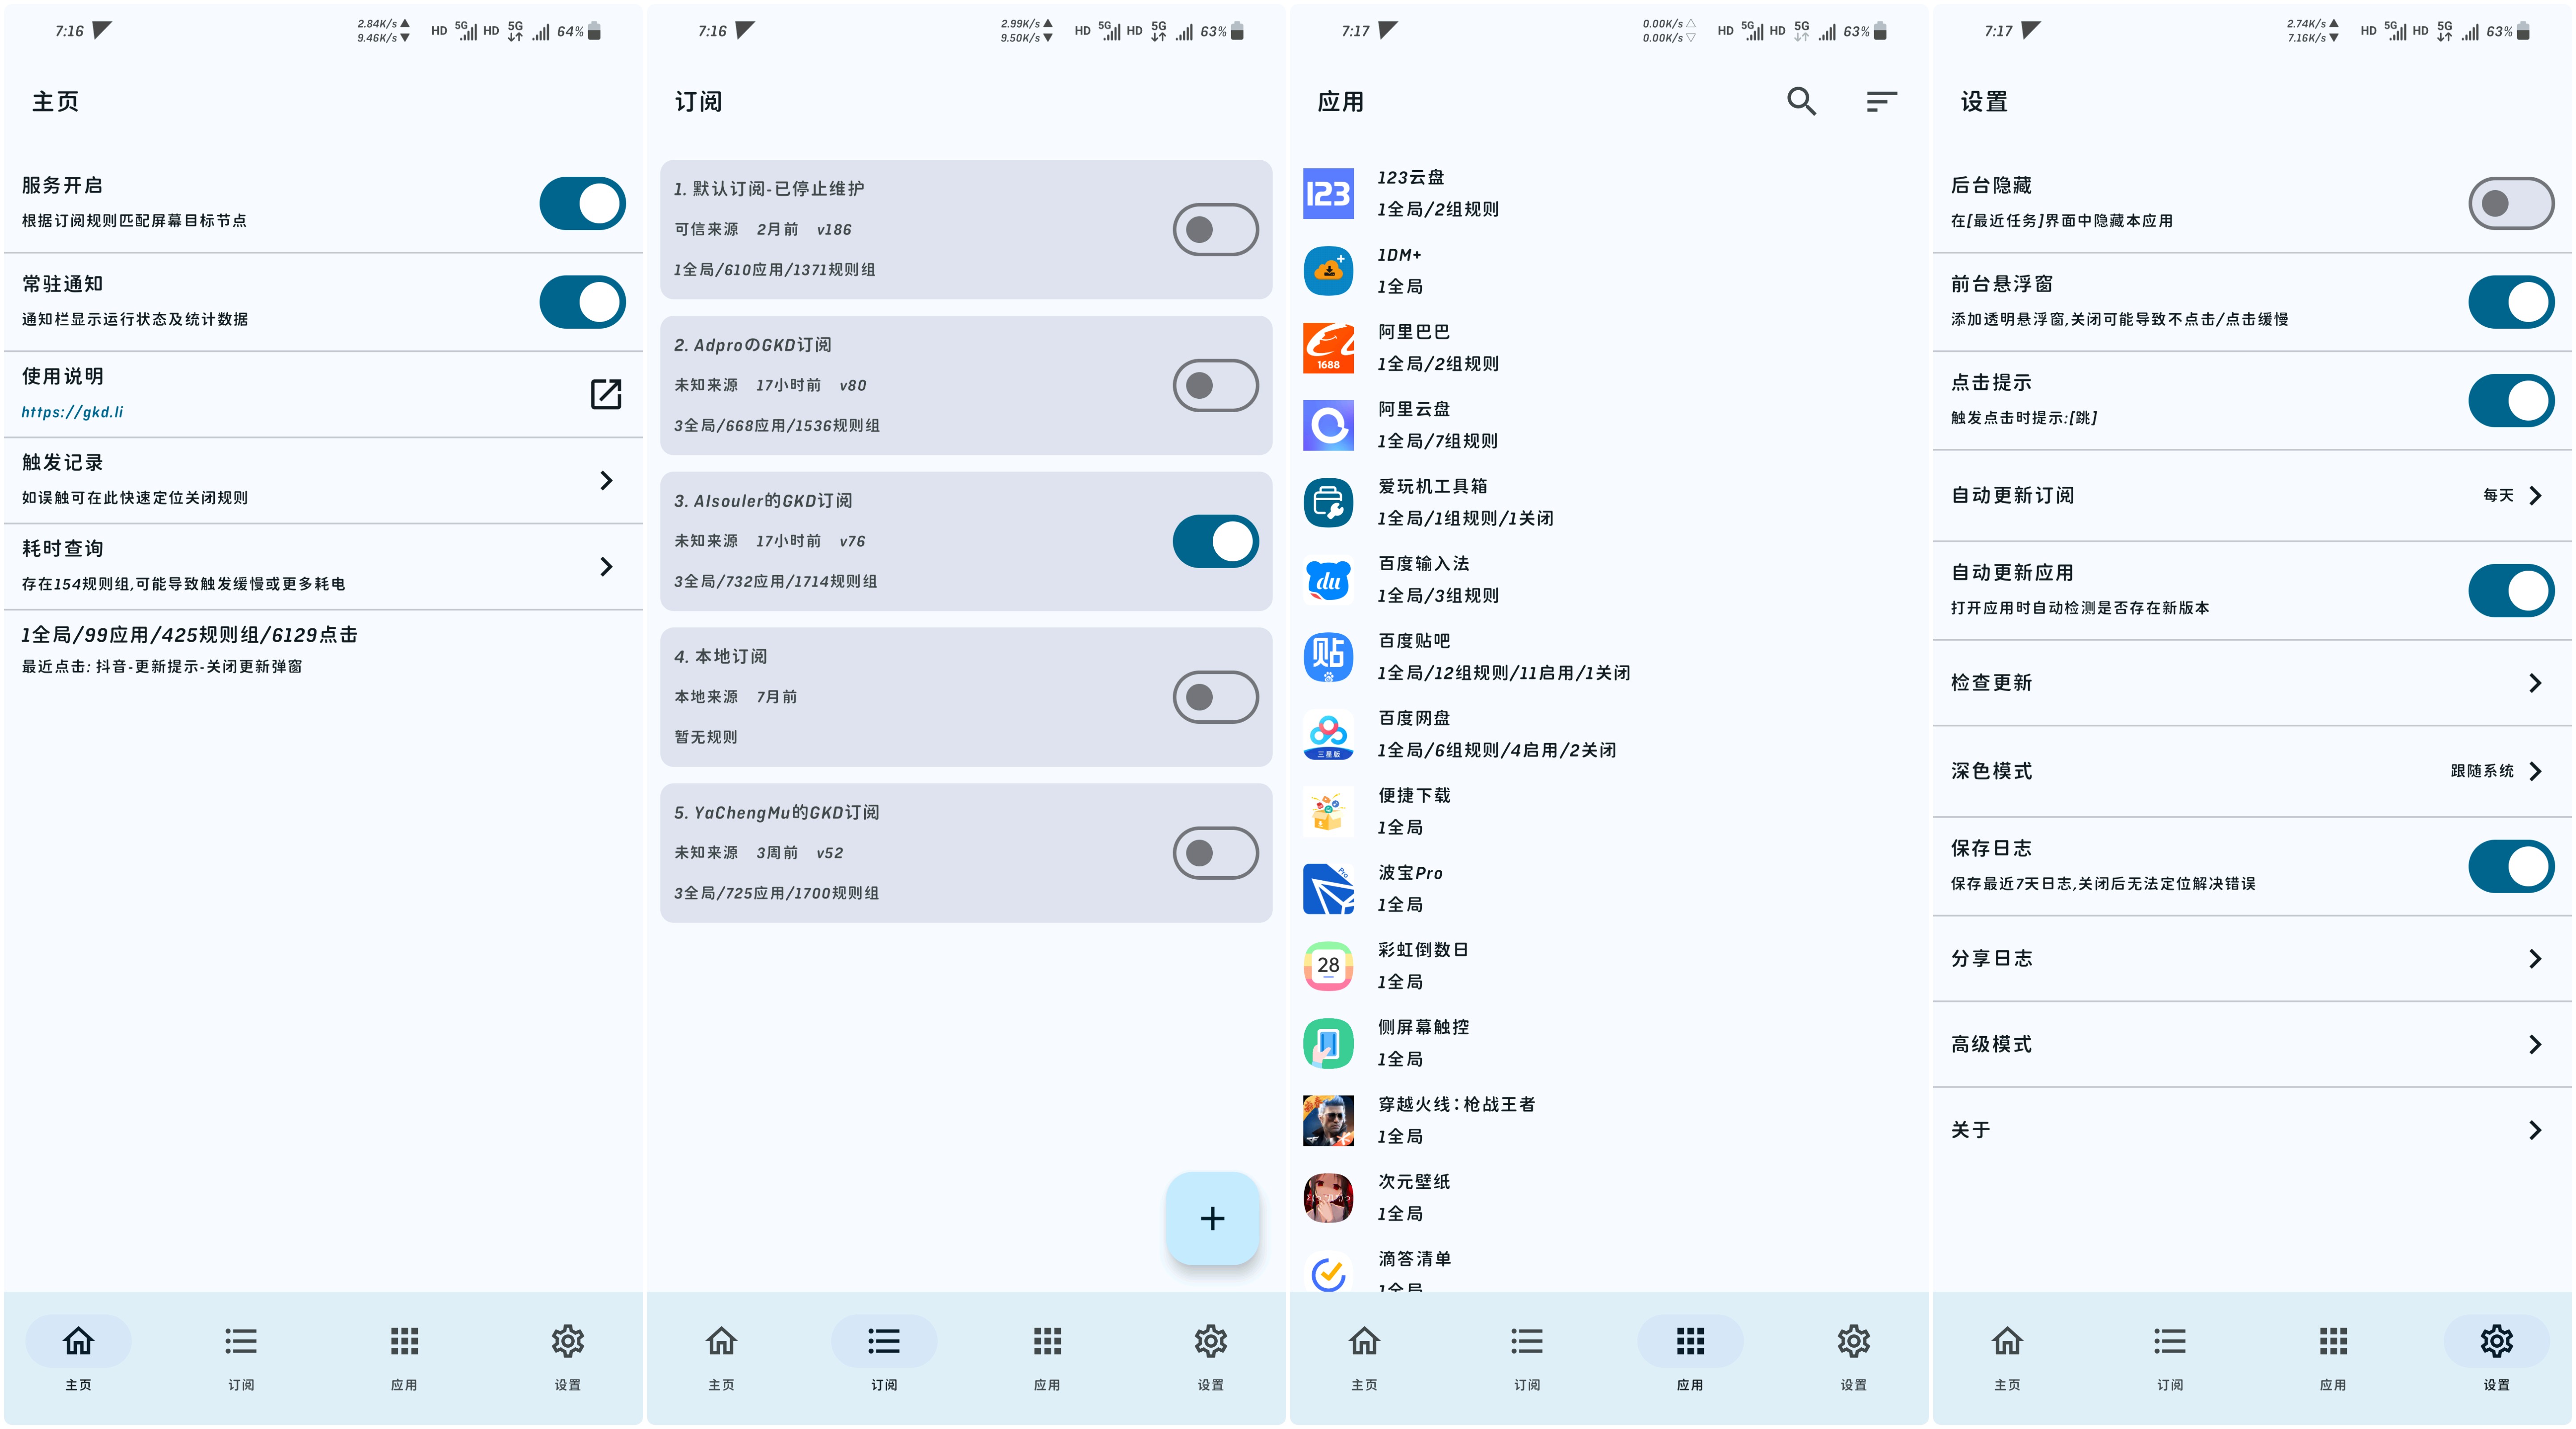Enable the YaChengMu的GKD订阅 switch

[x=1215, y=853]
